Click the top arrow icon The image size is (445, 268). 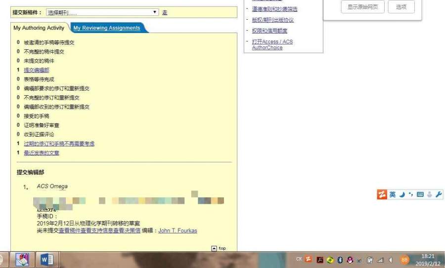click(x=214, y=248)
